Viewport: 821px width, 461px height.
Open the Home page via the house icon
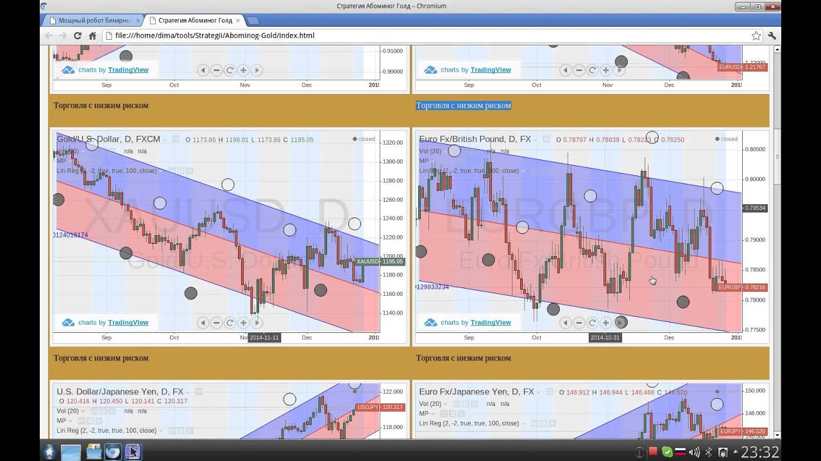pos(92,36)
